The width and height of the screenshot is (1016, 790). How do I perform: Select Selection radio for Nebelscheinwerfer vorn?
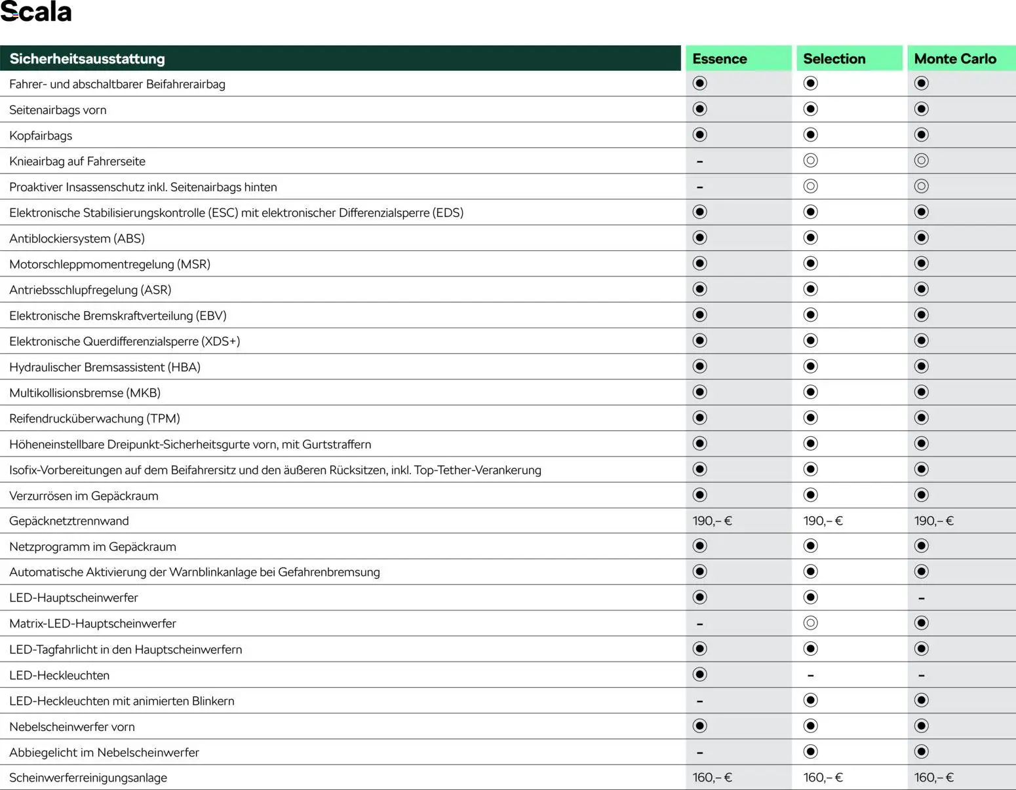point(810,726)
